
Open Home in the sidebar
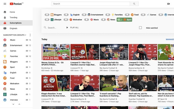16,12
